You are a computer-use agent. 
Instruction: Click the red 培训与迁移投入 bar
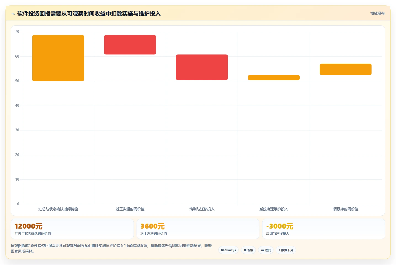coord(202,67)
